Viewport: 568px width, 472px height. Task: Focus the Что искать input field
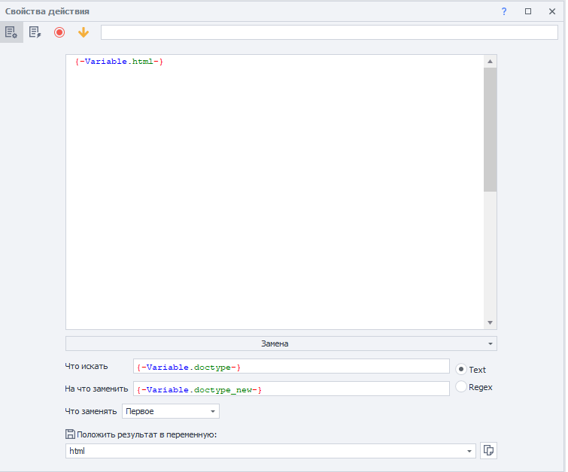pyautogui.click(x=291, y=366)
